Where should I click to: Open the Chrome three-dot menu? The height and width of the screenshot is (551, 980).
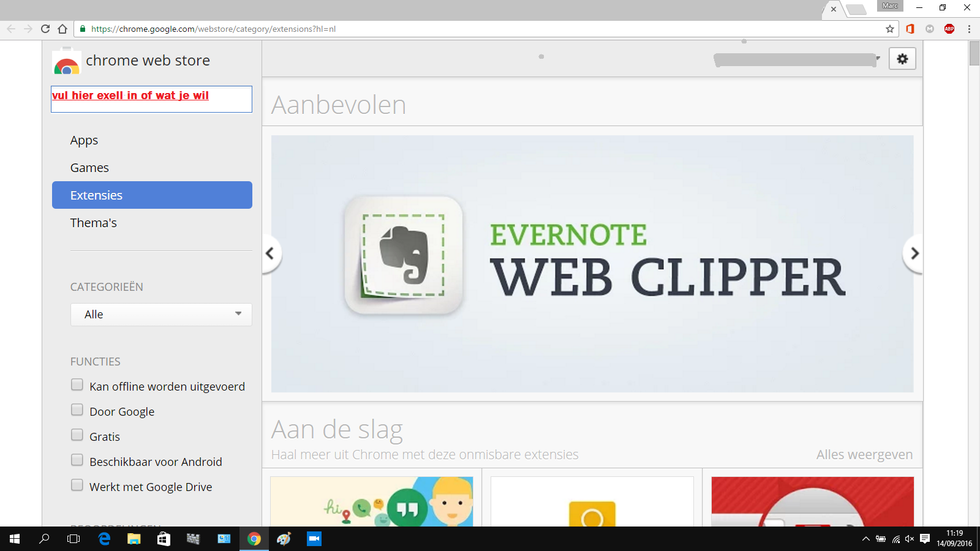click(x=969, y=29)
